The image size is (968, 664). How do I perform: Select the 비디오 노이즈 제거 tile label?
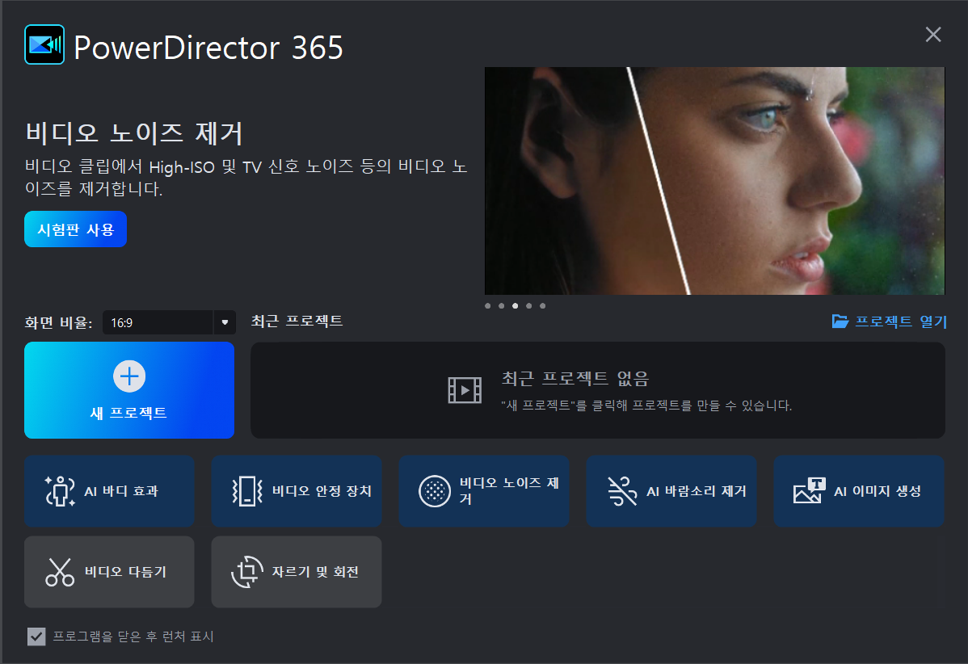(509, 490)
